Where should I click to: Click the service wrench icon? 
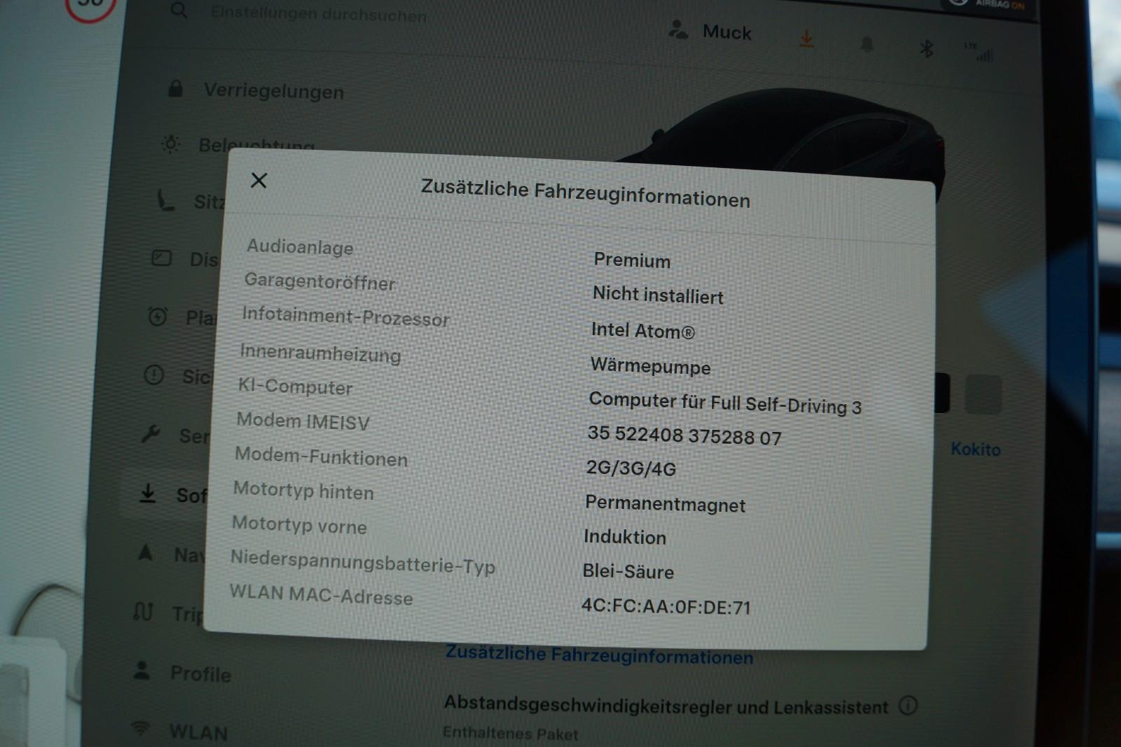(151, 434)
